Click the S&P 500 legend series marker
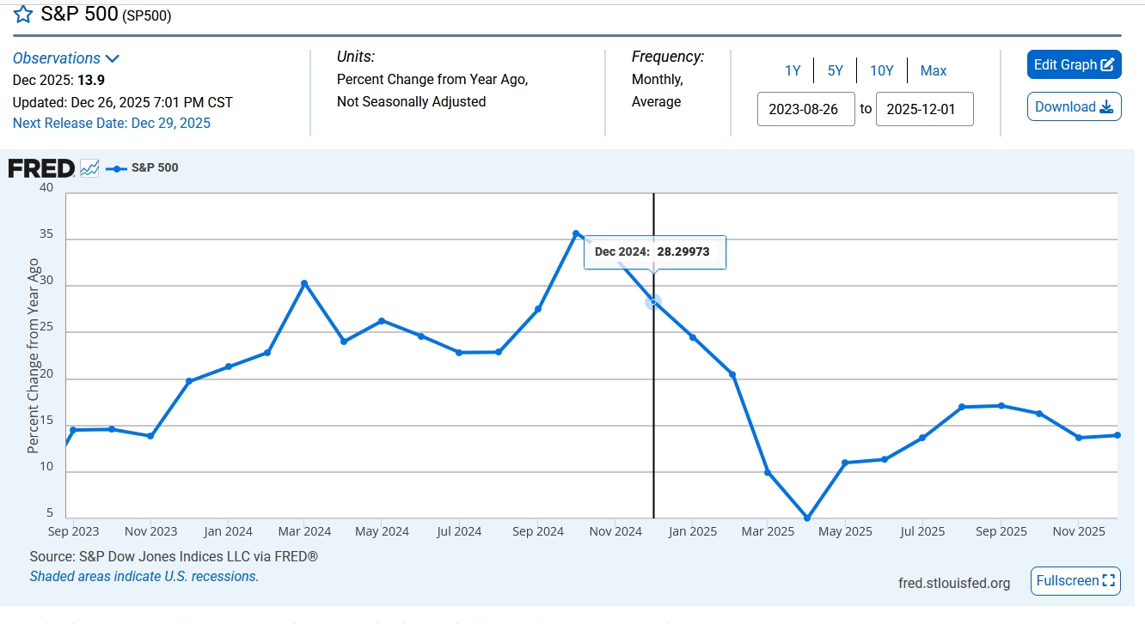Viewport: 1145px width, 624px height. (x=116, y=168)
